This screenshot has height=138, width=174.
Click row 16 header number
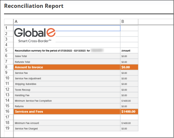9,111
